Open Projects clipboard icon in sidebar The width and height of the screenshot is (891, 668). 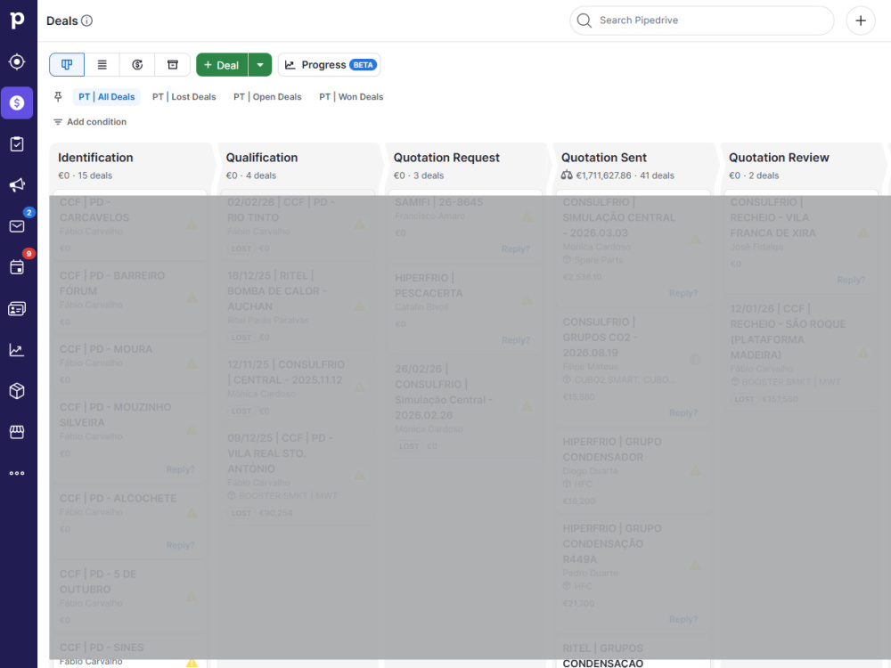tap(17, 143)
